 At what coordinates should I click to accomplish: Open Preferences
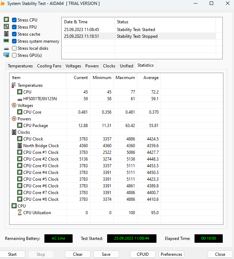(172, 254)
